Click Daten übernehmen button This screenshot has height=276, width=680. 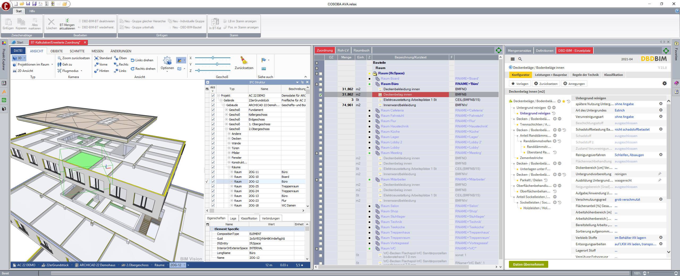pyautogui.click(x=528, y=264)
